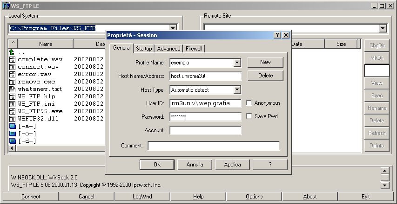This screenshot has width=397, height=204.
Task: Click the remove.exe file icon
Action: coord(12,82)
